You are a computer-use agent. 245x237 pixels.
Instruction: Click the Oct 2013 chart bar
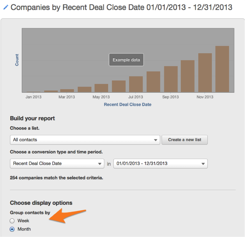click(x=188, y=76)
